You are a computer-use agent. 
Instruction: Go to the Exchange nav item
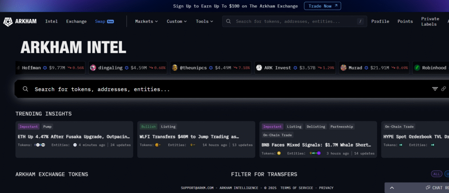click(x=76, y=21)
